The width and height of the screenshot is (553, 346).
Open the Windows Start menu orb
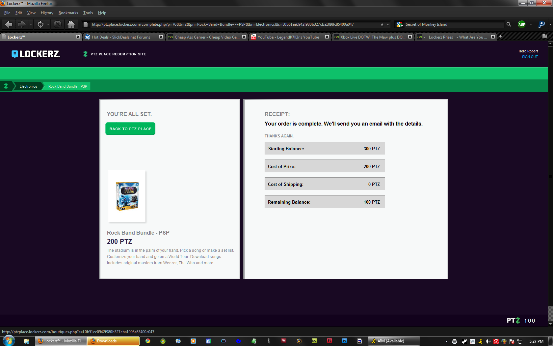[9, 341]
